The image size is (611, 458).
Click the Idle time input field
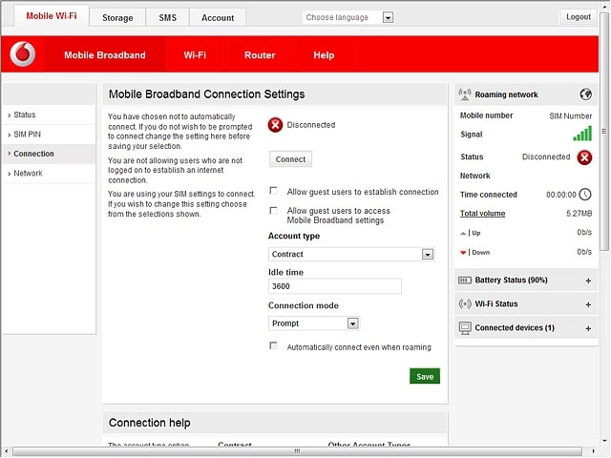tap(335, 286)
